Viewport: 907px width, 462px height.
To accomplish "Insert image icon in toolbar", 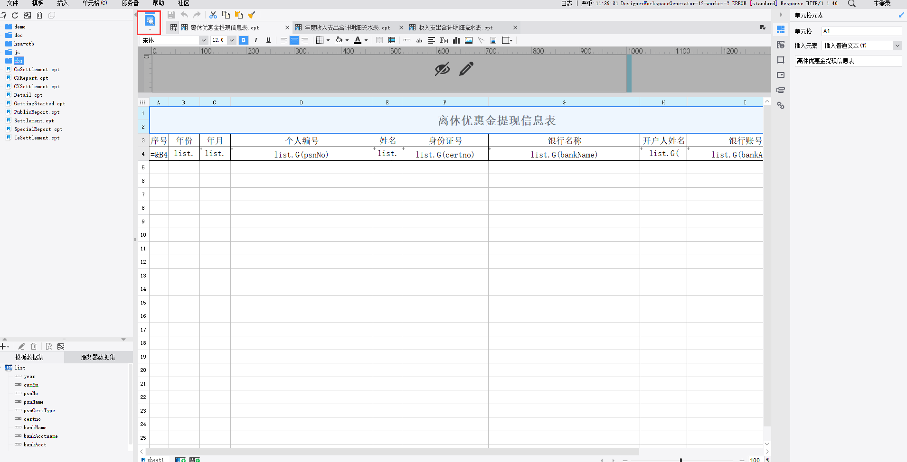I will pyautogui.click(x=469, y=40).
